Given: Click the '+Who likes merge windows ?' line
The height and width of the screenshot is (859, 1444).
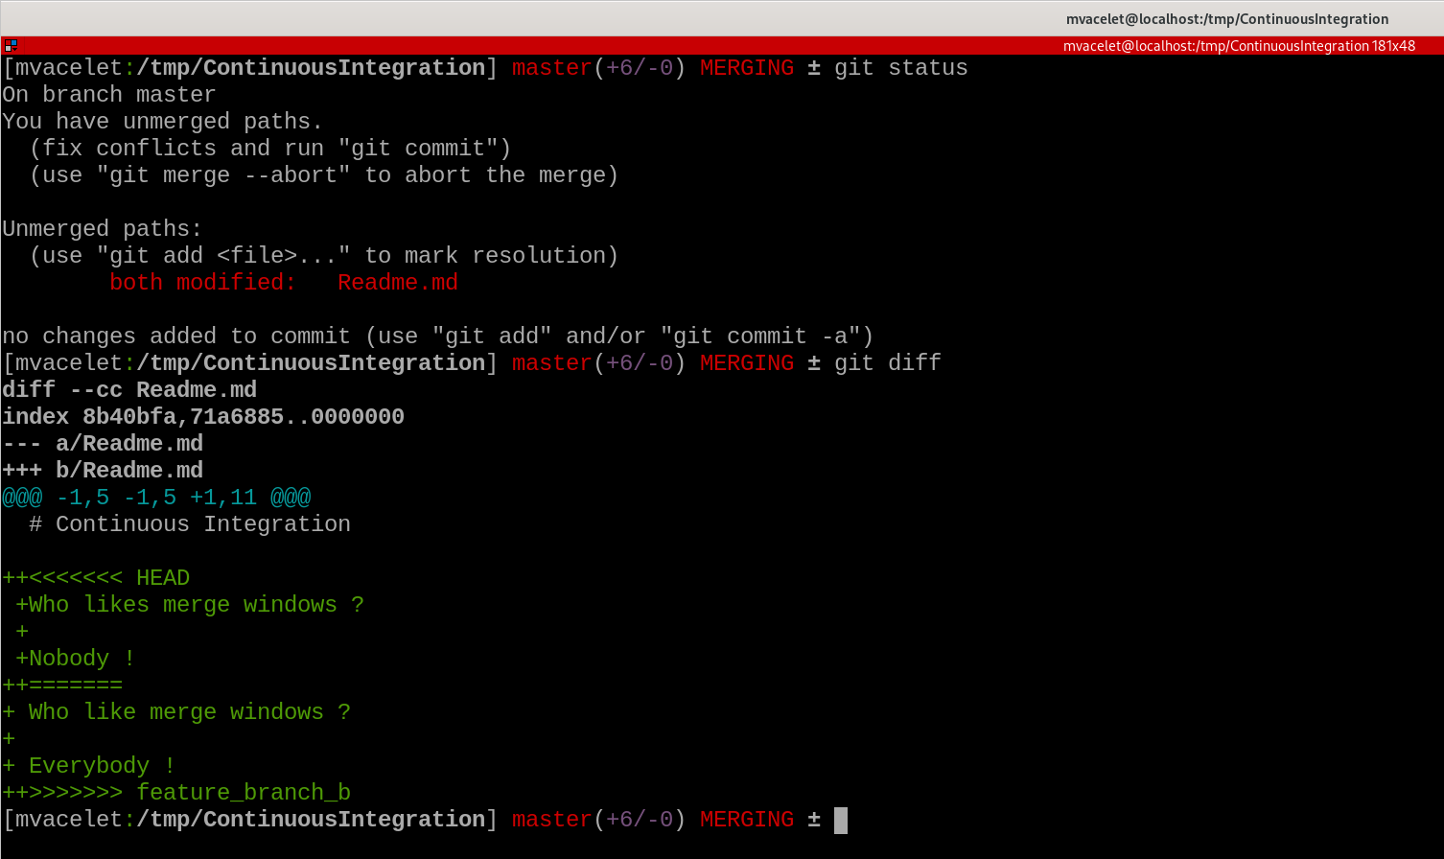Looking at the screenshot, I should pos(189,605).
